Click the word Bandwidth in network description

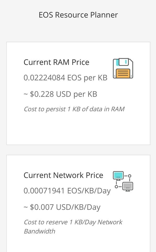[x=39, y=231]
